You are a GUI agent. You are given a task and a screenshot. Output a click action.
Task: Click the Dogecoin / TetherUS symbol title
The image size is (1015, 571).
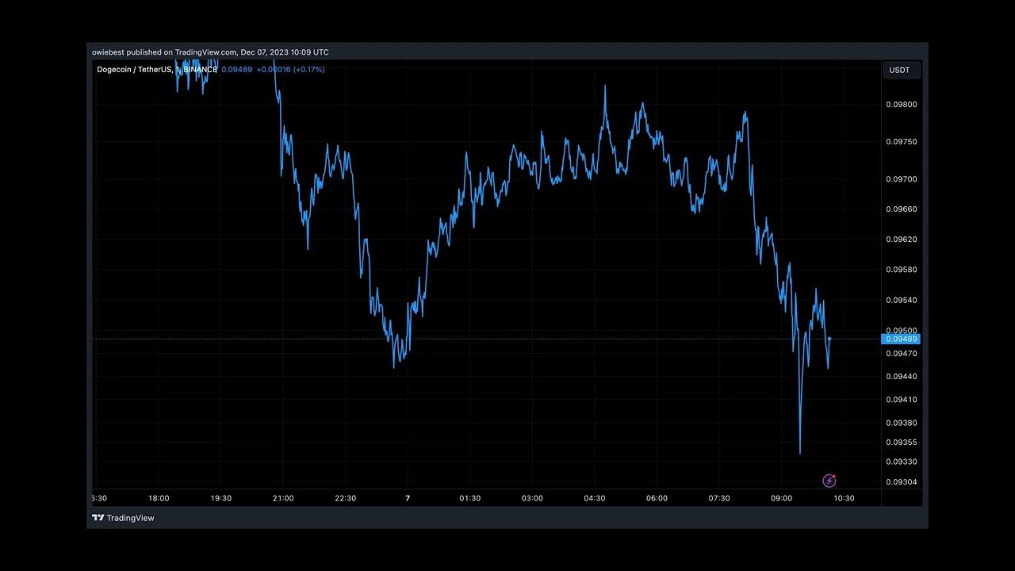(134, 70)
